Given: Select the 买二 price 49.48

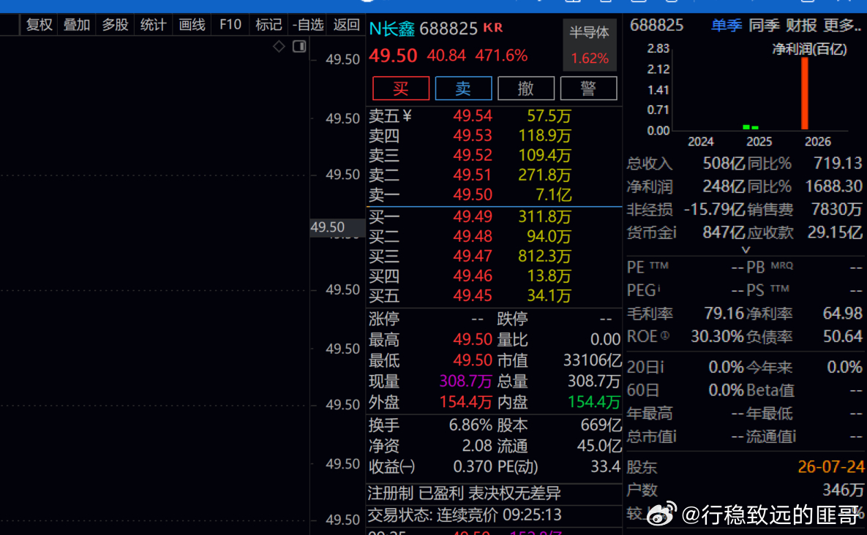Looking at the screenshot, I should [472, 236].
